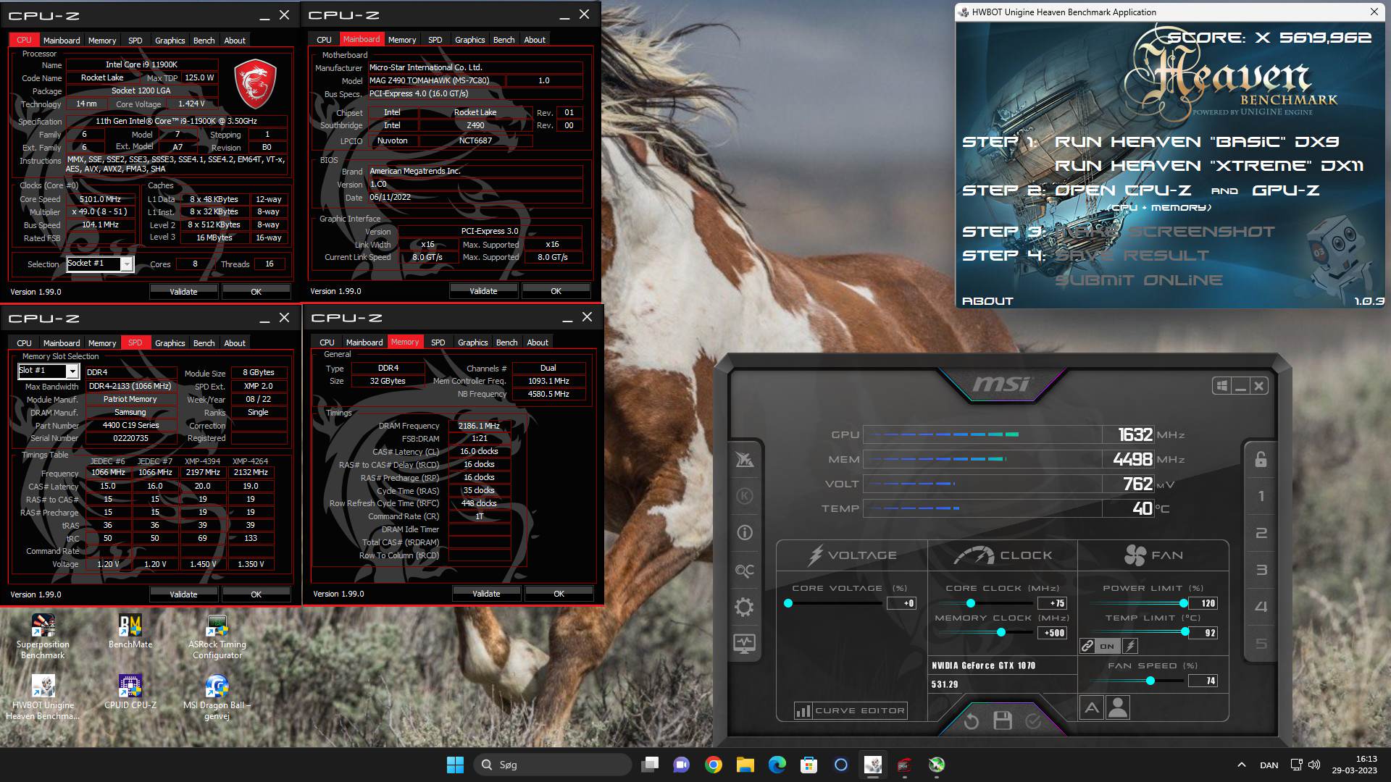Open Afterburner hardware monitor icon
Viewport: 1391px width, 782px height.
(x=744, y=643)
